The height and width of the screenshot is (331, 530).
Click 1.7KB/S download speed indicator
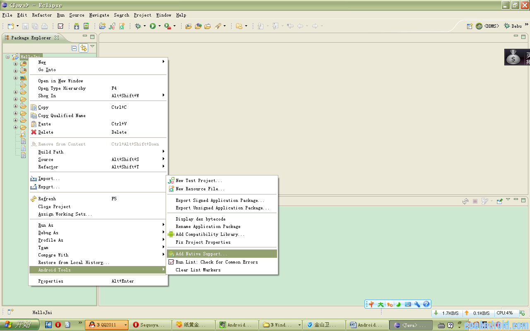pyautogui.click(x=447, y=313)
